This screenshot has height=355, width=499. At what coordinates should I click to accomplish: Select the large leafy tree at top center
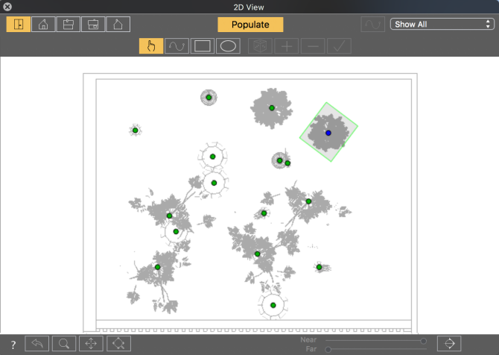pyautogui.click(x=272, y=108)
